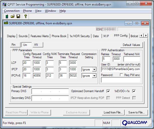154x129 pixels.
Task: Click the phone connection toolbar icon
Action: [7, 16]
